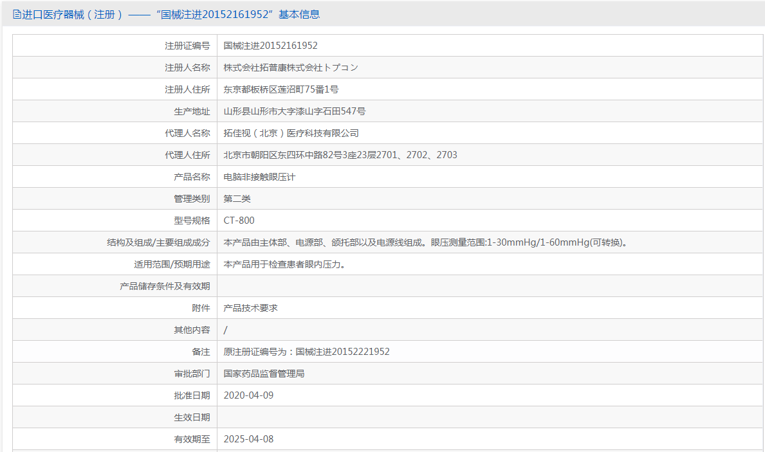
Task: Click the label 产品名称
Action: tap(192, 177)
